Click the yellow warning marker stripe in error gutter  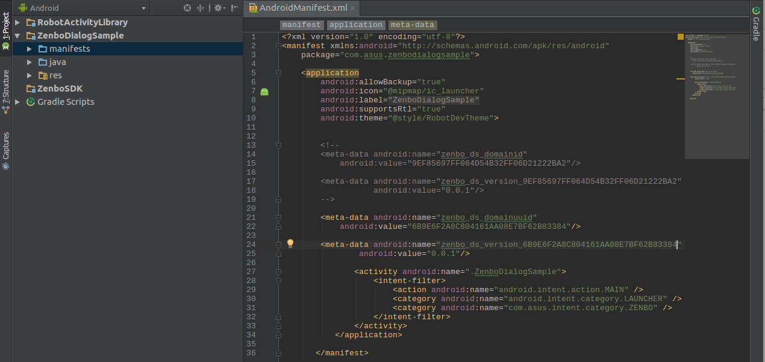point(680,79)
